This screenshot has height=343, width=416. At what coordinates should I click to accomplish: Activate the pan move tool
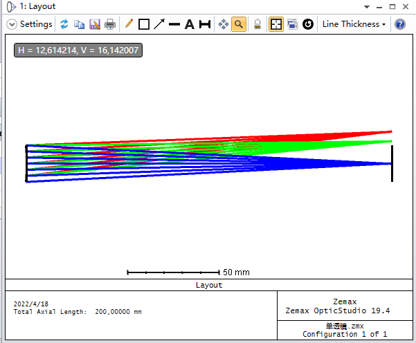coord(224,24)
